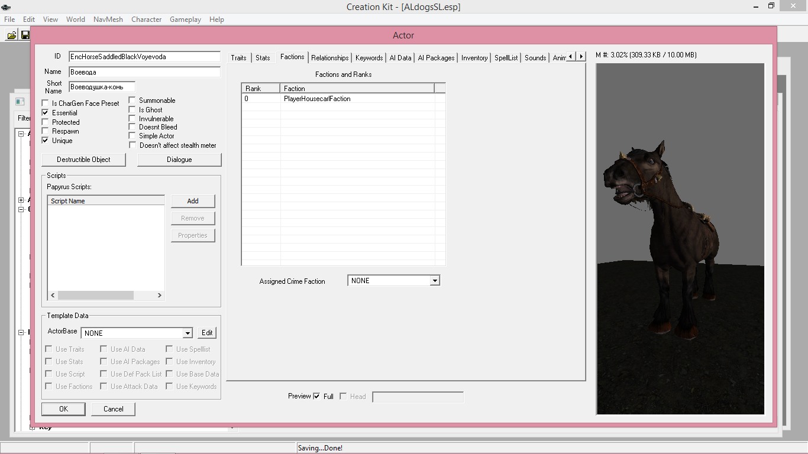The width and height of the screenshot is (808, 454).
Task: Toggle the Essential checkbox
Action: pos(46,112)
